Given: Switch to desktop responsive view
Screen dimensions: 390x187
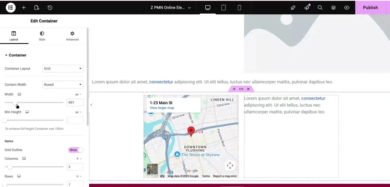Looking at the screenshot, I should click(x=208, y=8).
